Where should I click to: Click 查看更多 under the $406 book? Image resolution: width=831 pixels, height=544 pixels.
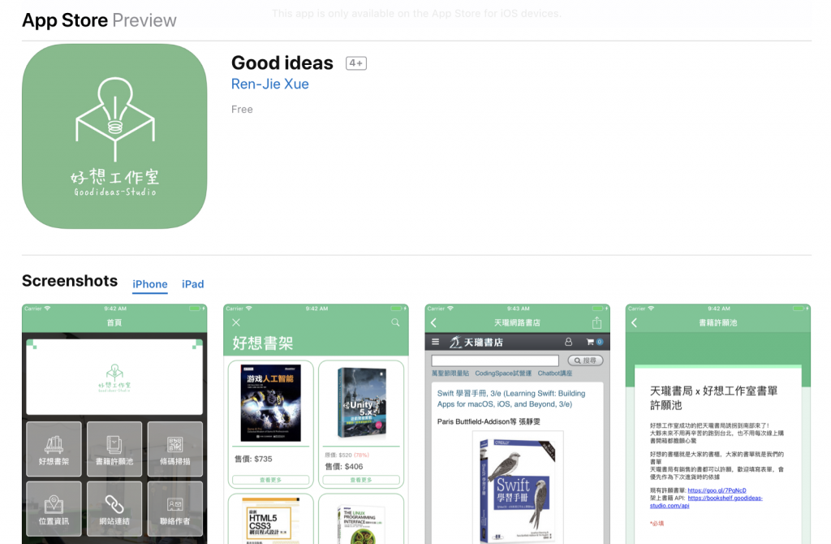[361, 480]
